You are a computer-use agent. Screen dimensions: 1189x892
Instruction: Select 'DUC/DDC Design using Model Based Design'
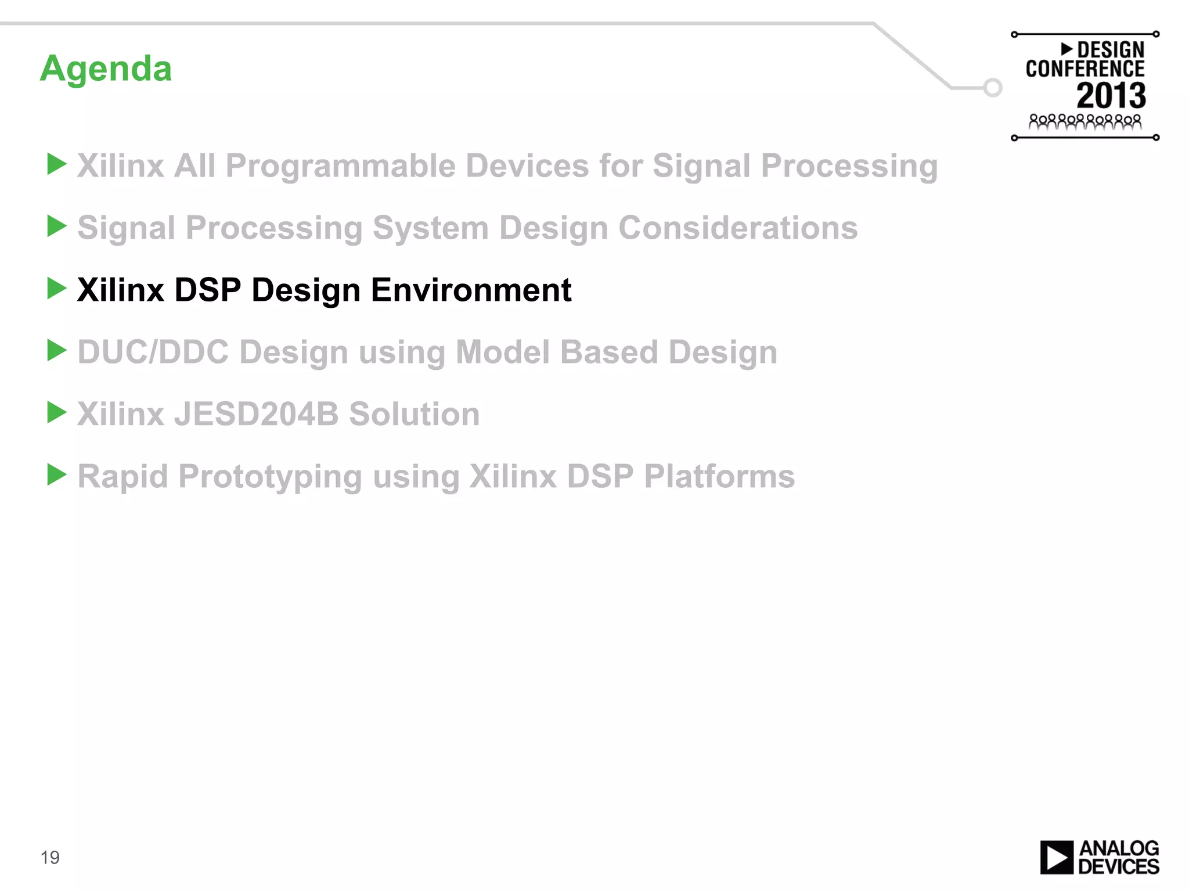pyautogui.click(x=427, y=353)
